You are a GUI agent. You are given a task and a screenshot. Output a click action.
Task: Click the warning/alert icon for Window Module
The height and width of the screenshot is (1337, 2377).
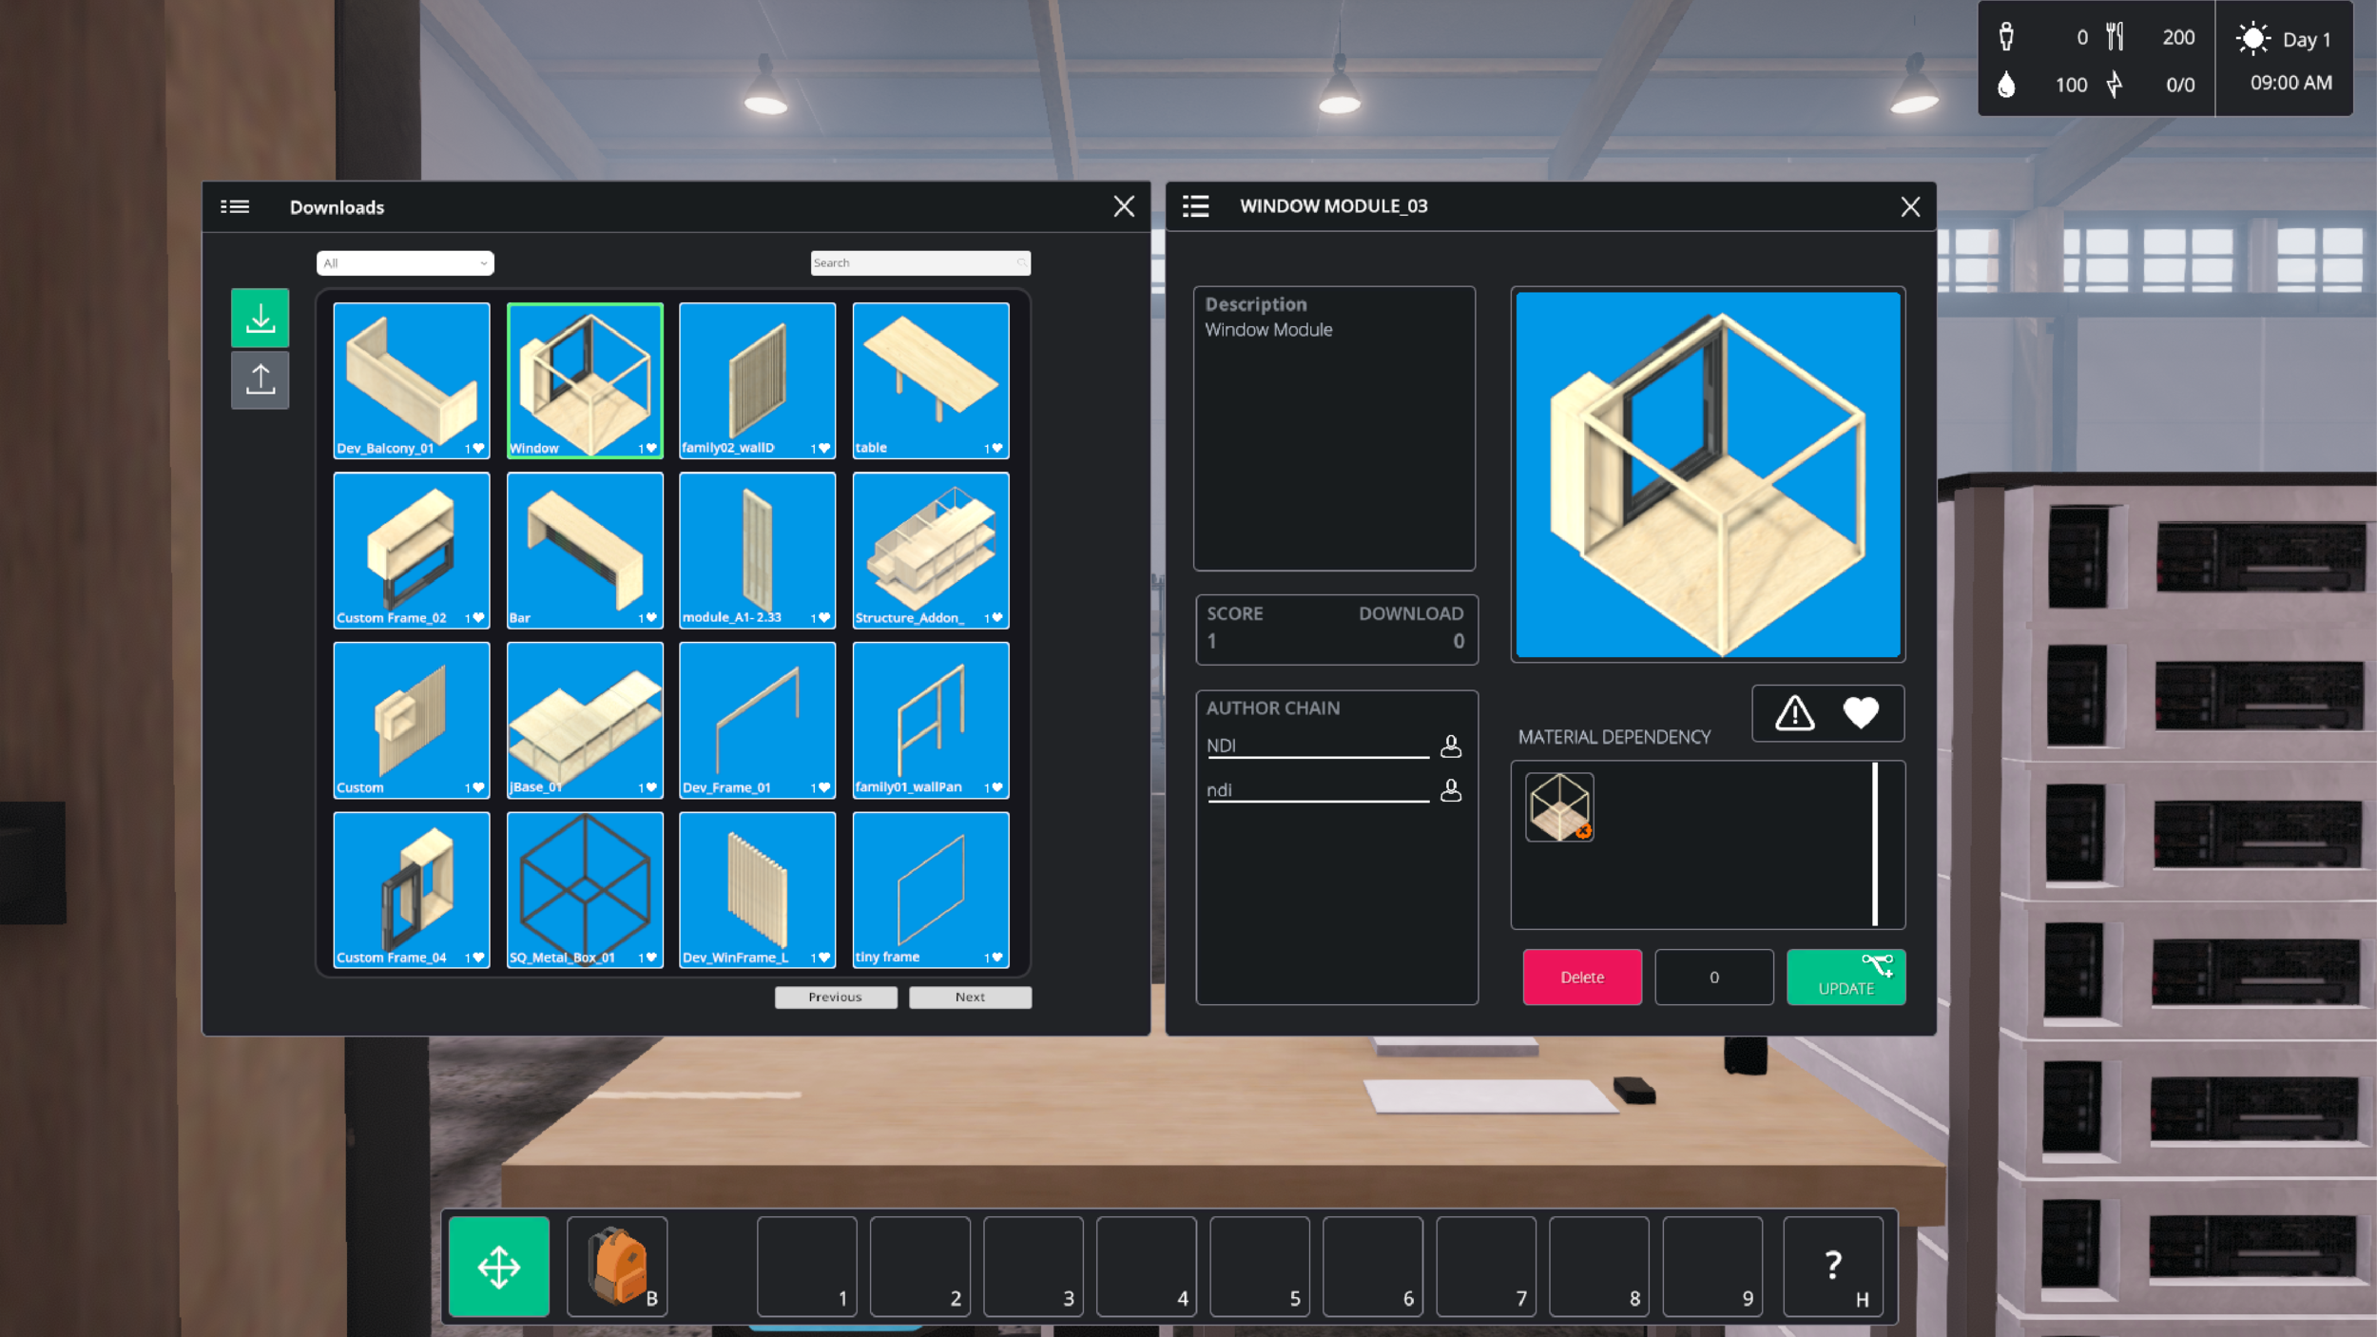click(1794, 713)
